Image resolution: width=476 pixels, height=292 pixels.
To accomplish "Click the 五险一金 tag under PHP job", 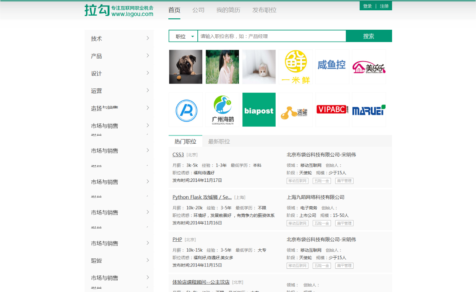I will 321,265.
